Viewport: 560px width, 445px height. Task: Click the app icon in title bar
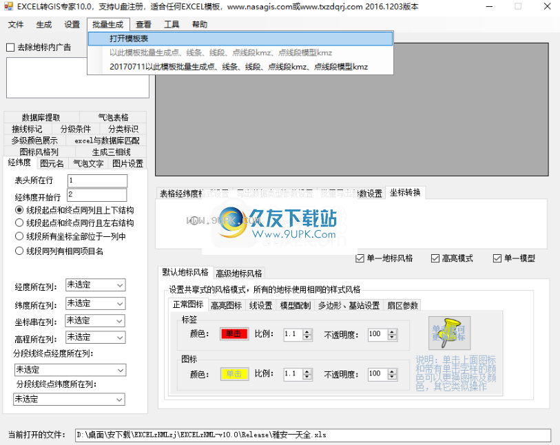pos(8,6)
